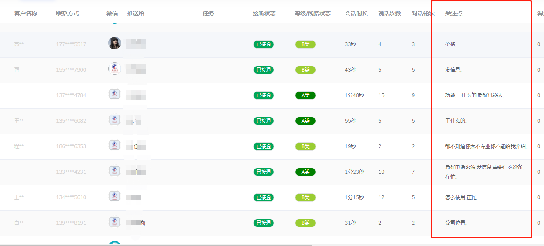Click WeChat icon in the 137****4784 row

click(x=114, y=95)
